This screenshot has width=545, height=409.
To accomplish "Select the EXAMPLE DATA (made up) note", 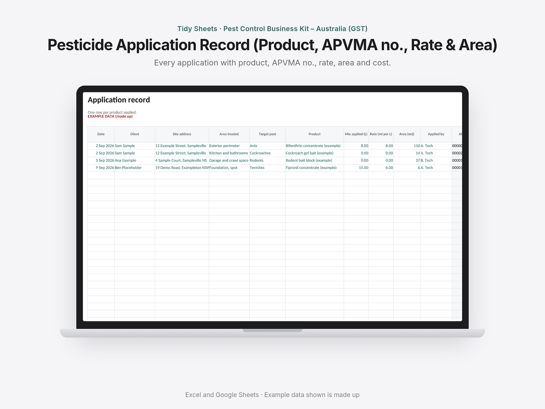I will tap(110, 116).
